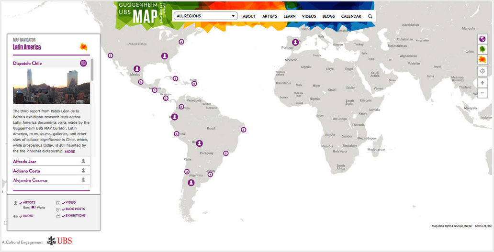Click the cluster marker 4 in northeastern US
494x252 pixels.
(181, 42)
